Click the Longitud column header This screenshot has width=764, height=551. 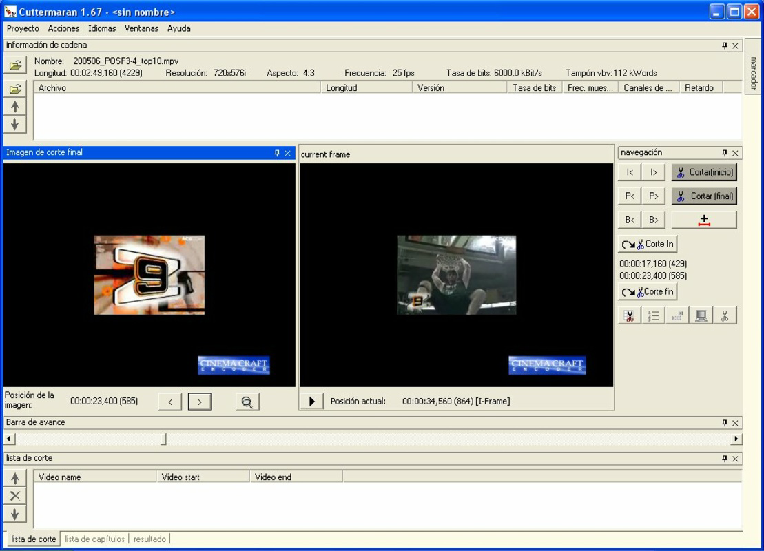(366, 87)
